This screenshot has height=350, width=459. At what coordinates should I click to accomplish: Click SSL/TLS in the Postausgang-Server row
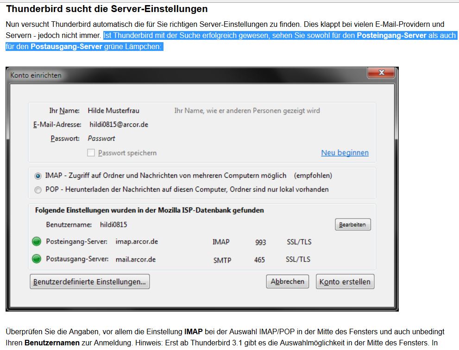[298, 259]
